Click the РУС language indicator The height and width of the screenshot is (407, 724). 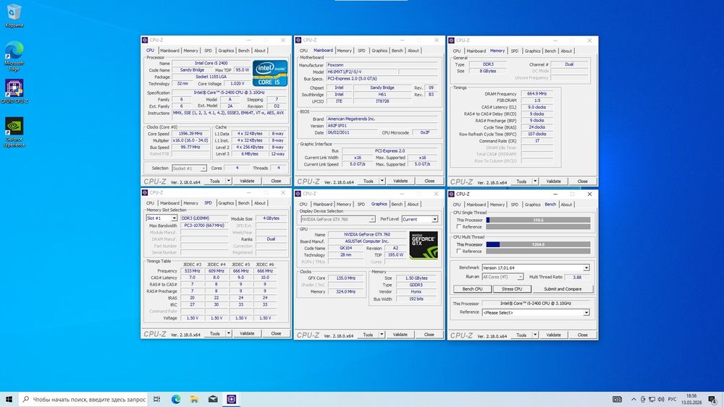[x=673, y=399]
